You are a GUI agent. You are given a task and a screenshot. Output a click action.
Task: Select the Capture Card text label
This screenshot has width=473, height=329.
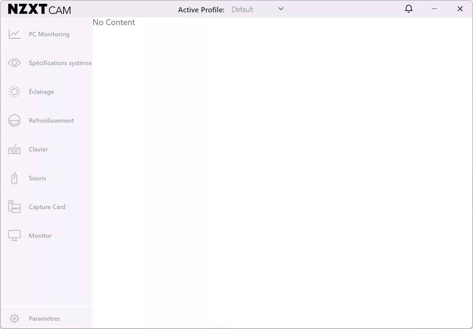pos(47,207)
